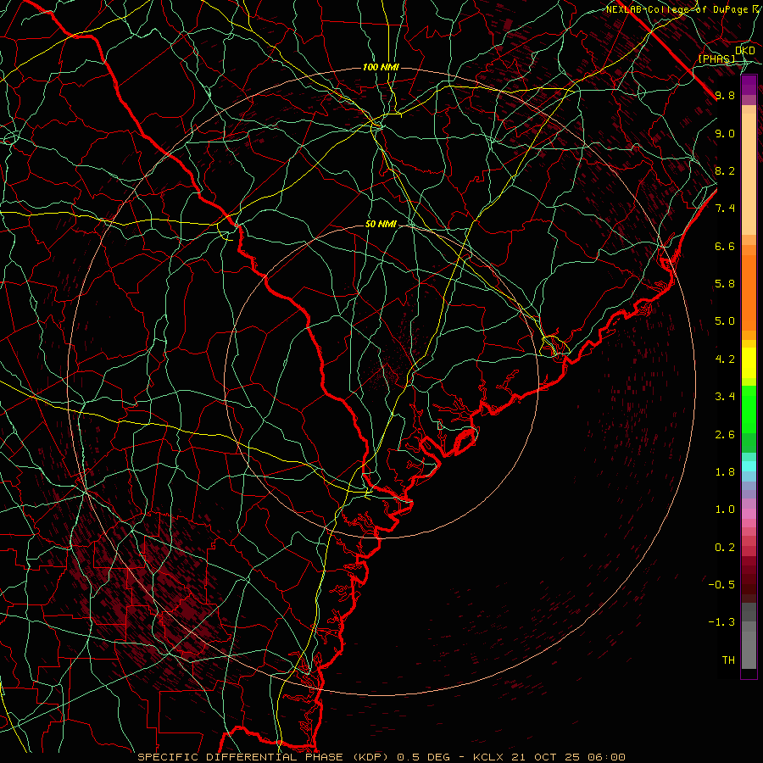
Task: Click the "21 OCT 25 06:00" timestamp in the caption
Action: tap(570, 757)
